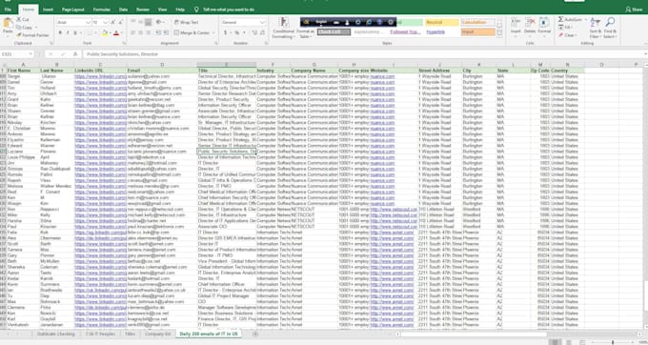648x345 pixels.
Task: Click the Delete cells icon
Action: [x=530, y=23]
